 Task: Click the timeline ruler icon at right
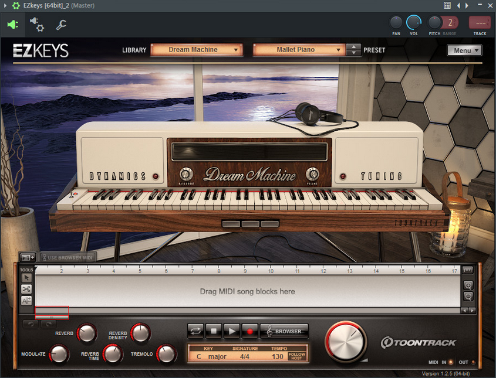tap(468, 270)
